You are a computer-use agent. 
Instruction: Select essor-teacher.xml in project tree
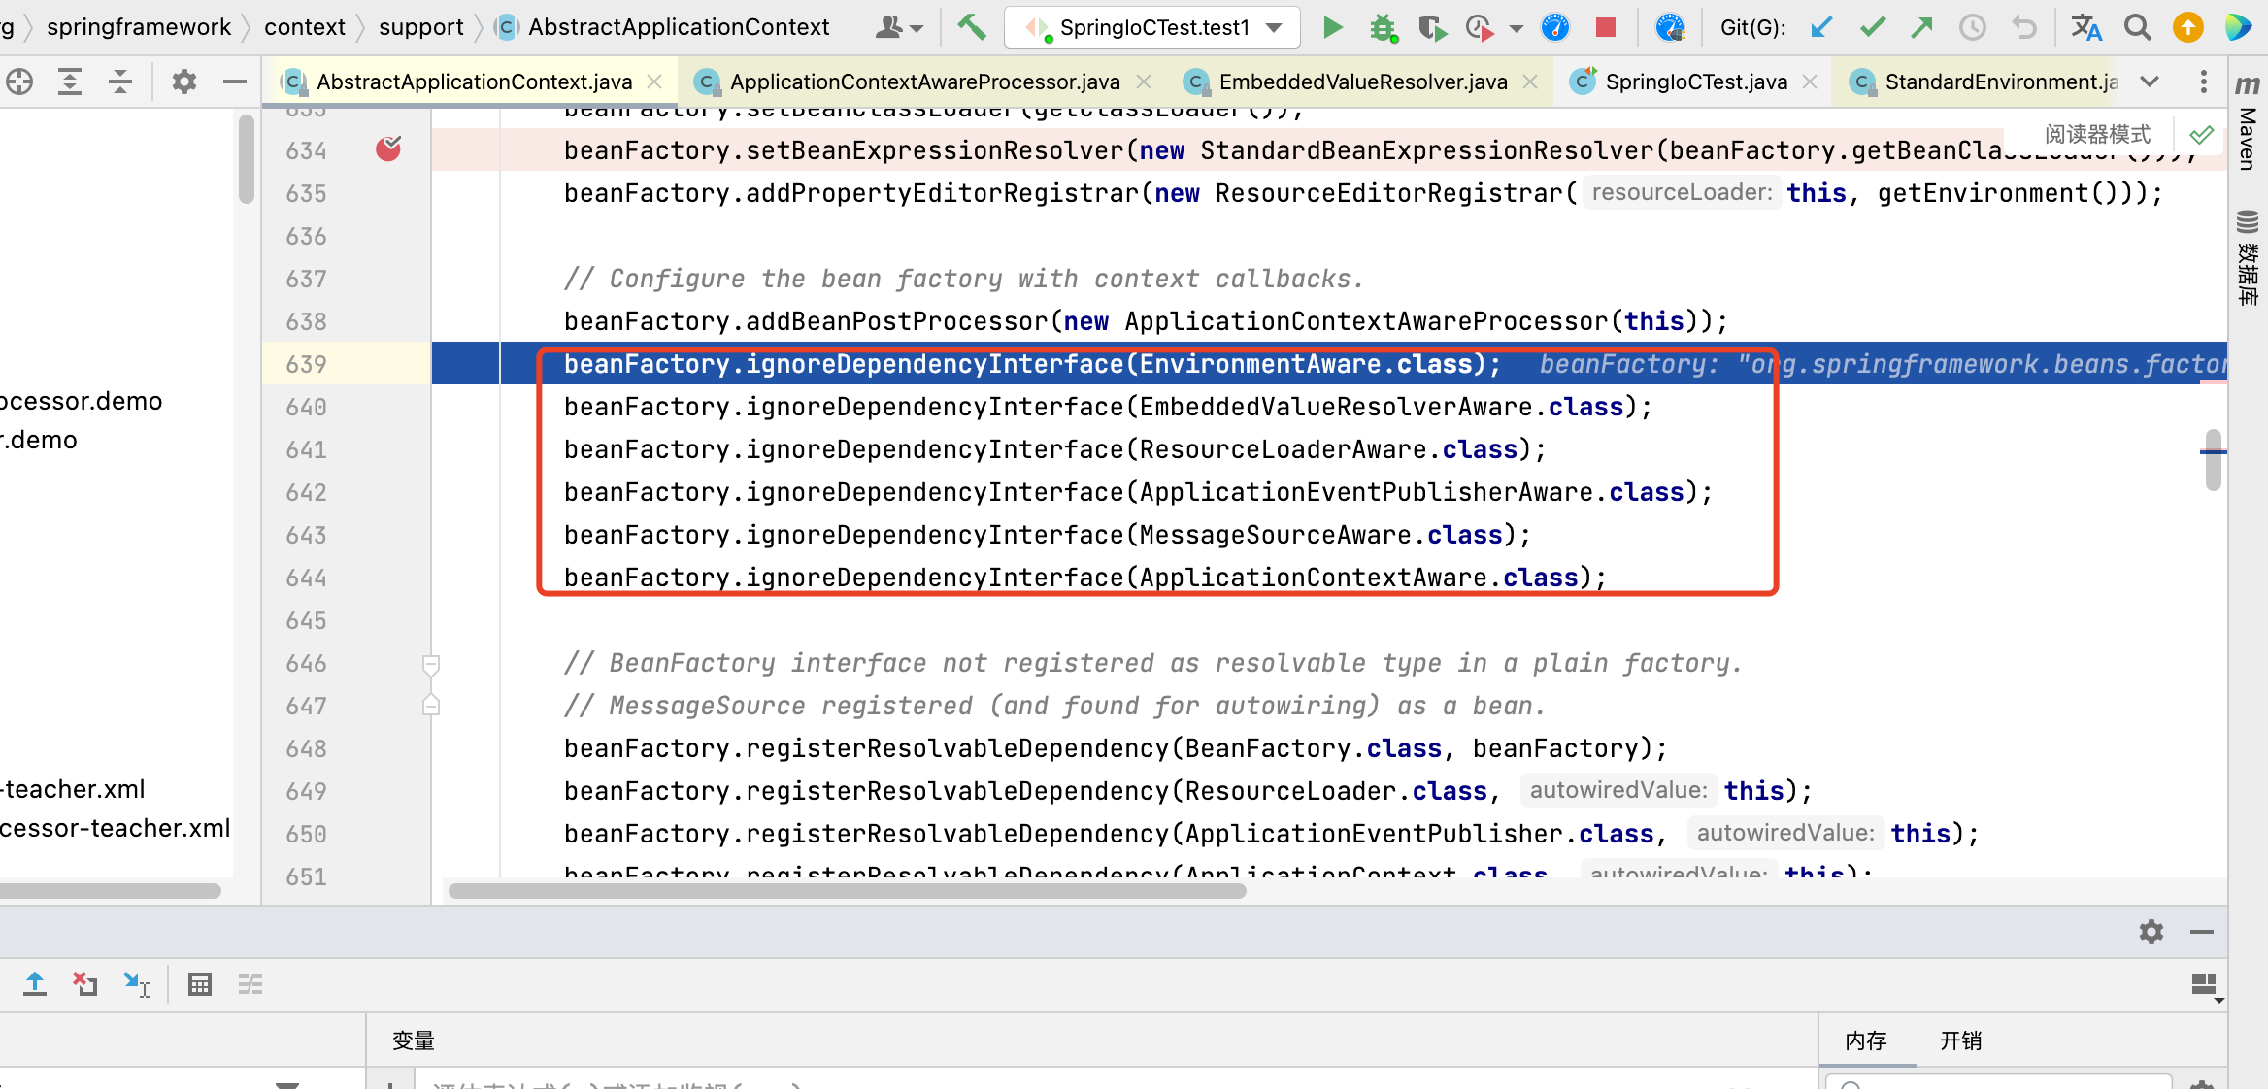click(x=115, y=828)
